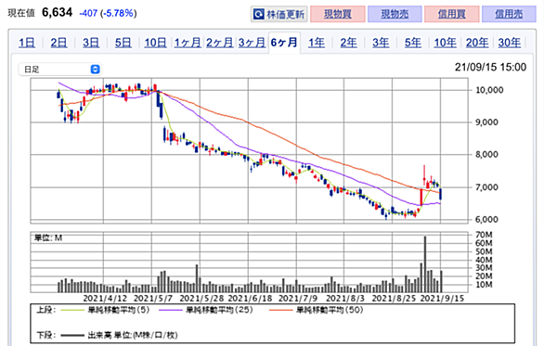This screenshot has width=544, height=346.
Task: Click the 単純移動平均(50) legend entry
Action: point(316,310)
